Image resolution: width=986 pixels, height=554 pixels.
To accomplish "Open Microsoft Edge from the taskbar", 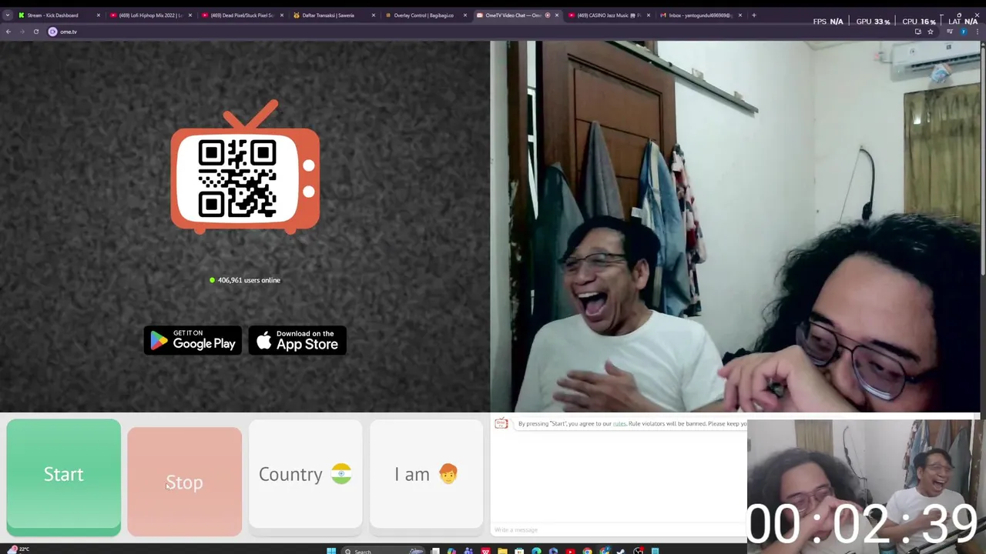I will pyautogui.click(x=536, y=551).
